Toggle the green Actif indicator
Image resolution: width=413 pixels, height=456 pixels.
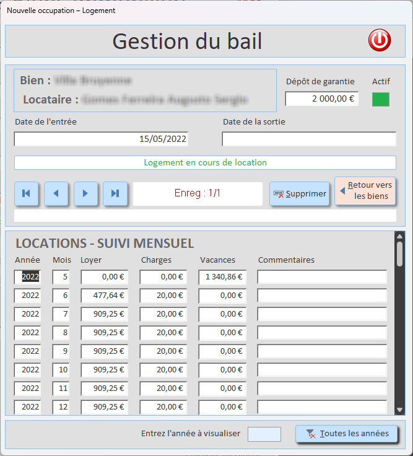[381, 99]
